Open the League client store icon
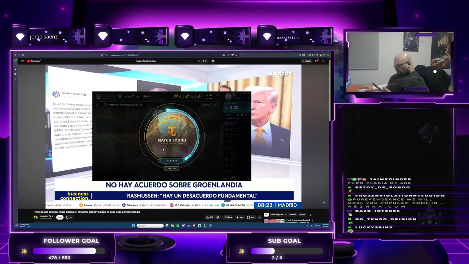The height and width of the screenshot is (264, 469). pos(199,97)
